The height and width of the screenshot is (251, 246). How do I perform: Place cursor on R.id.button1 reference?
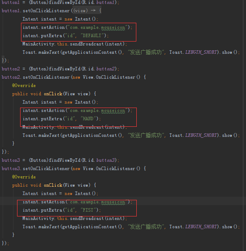(99, 2)
